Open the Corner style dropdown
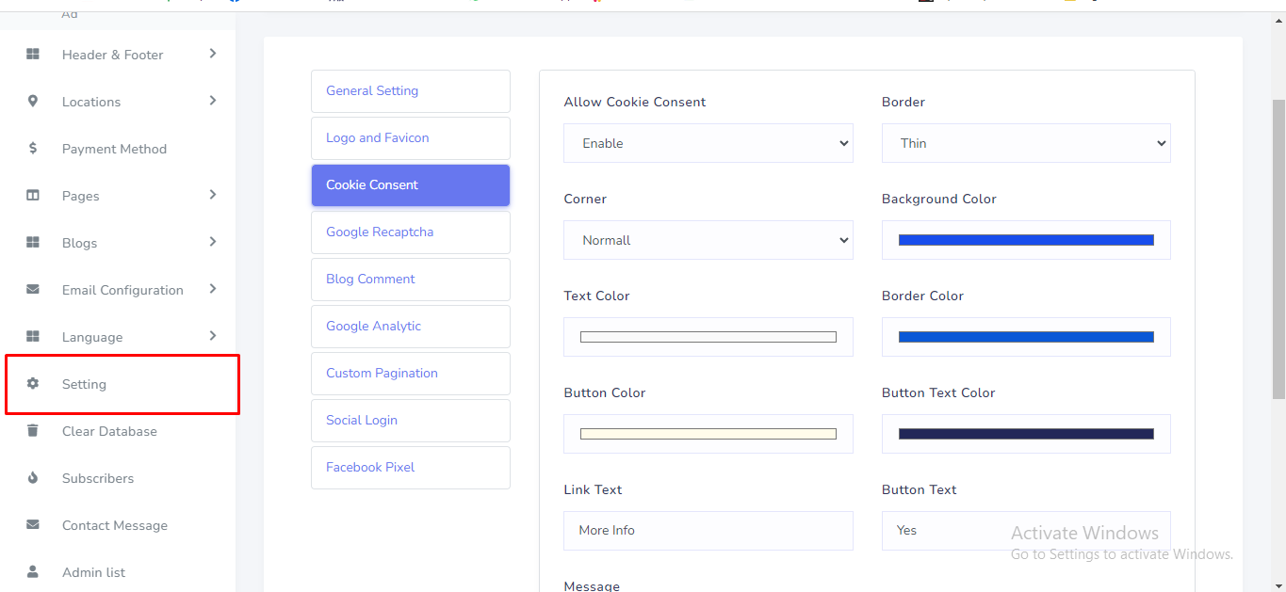This screenshot has height=592, width=1286. [708, 240]
